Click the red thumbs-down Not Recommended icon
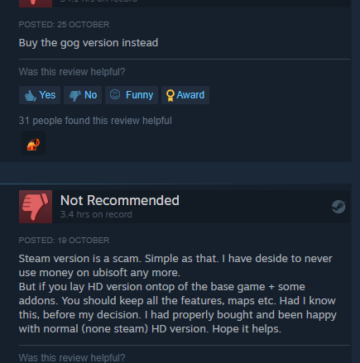Image resolution: width=360 pixels, height=363 pixels. point(36,207)
